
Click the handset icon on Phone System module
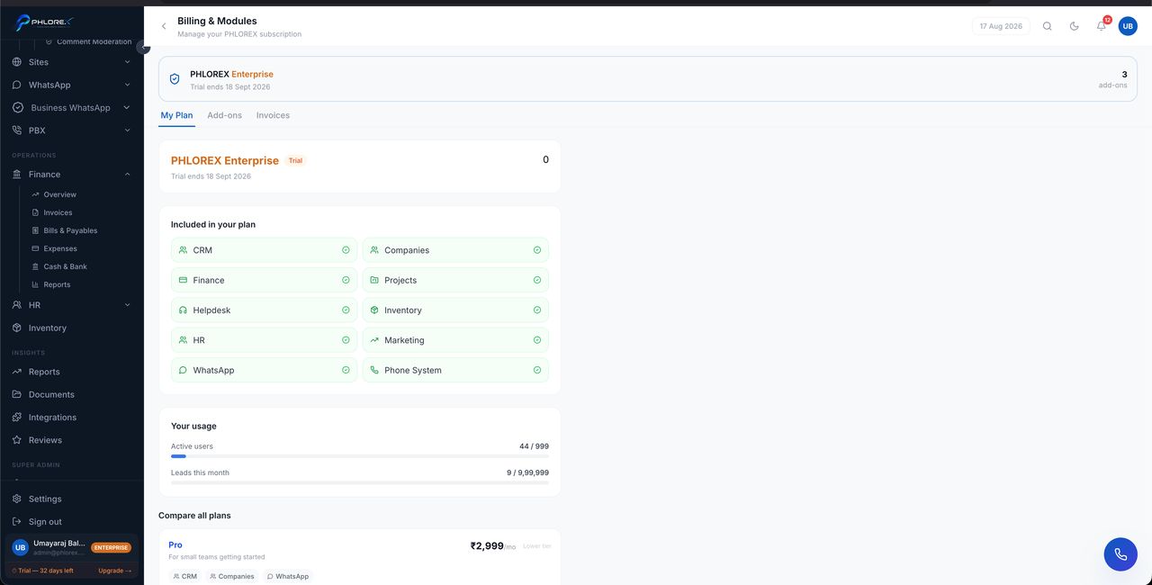click(374, 370)
